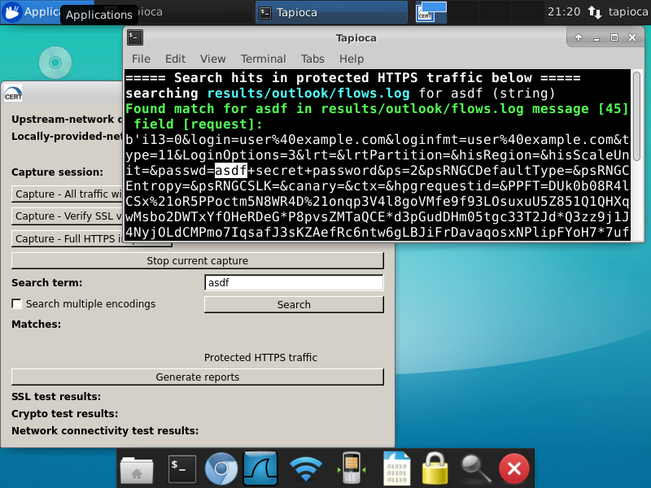This screenshot has height=488, width=651.
Task: Open the Tabs menu in the terminal
Action: (312, 59)
